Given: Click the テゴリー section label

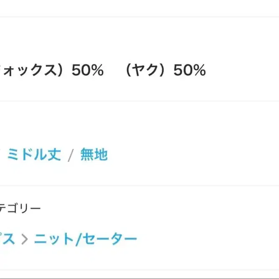Looking at the screenshot, I should [20, 208].
